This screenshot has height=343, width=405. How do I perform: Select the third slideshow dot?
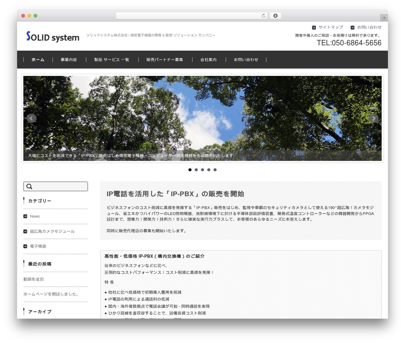pyautogui.click(x=202, y=170)
